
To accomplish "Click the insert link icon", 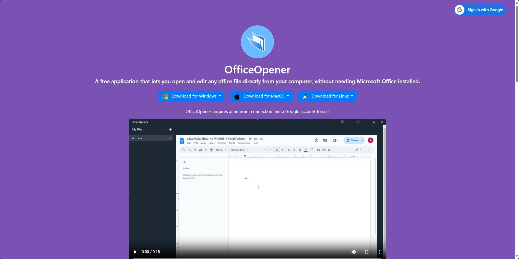I will pos(318,150).
